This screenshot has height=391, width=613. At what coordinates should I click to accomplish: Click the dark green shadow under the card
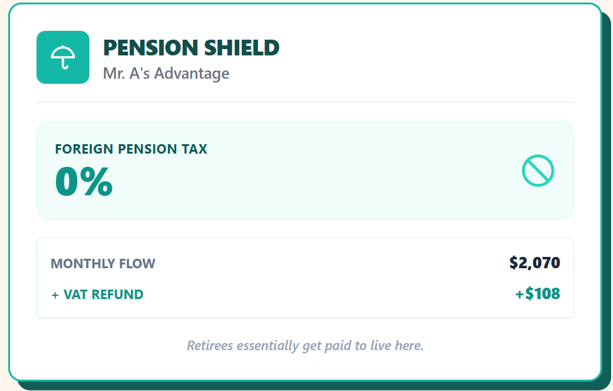(x=315, y=385)
